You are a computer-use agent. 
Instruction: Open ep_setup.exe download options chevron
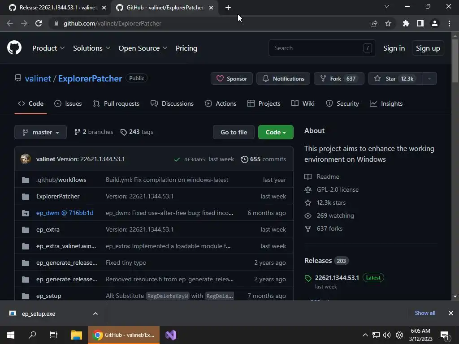coord(95,314)
